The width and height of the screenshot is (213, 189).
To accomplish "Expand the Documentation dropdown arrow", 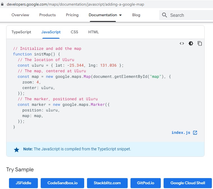I will coord(120,15).
